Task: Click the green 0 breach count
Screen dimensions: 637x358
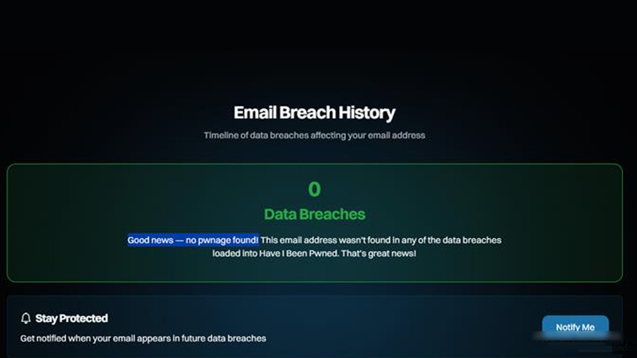Action: pyautogui.click(x=314, y=189)
